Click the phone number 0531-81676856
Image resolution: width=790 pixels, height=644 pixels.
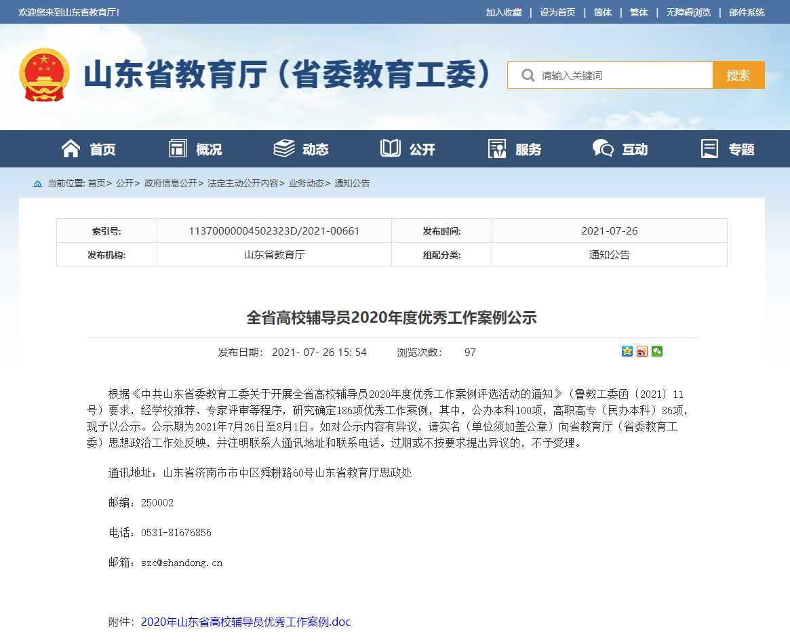pyautogui.click(x=176, y=533)
